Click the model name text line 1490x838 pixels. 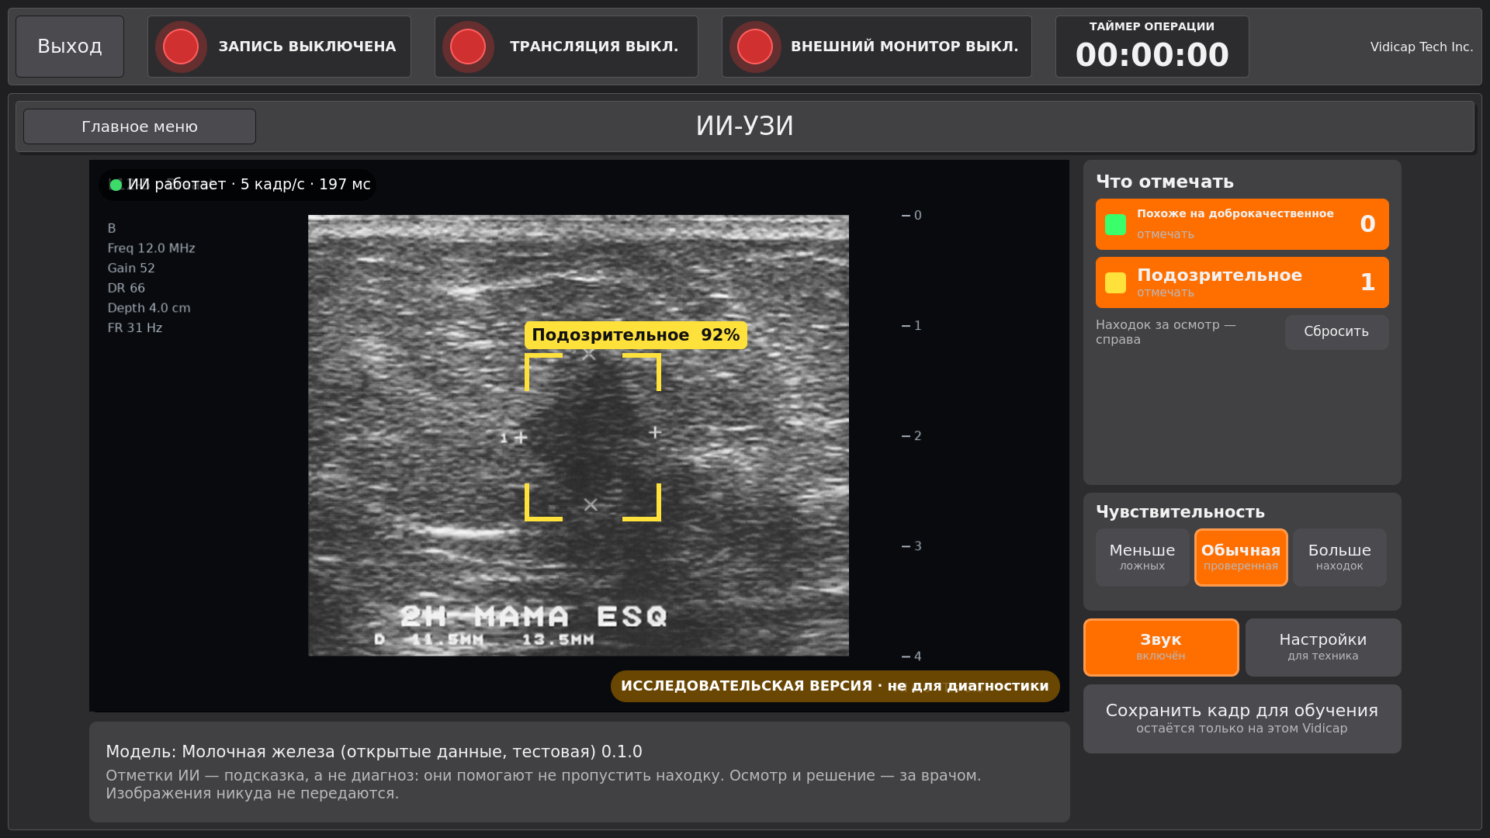(x=374, y=752)
